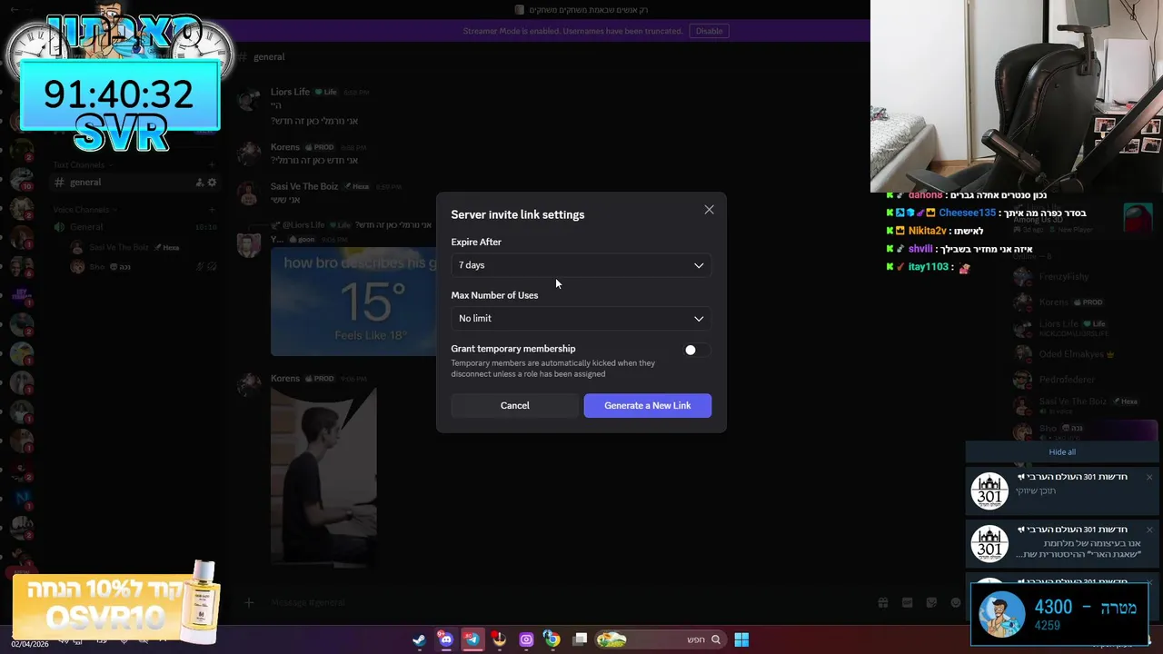Dismiss the notification reading תוכן שיווקי

[x=1148, y=477]
